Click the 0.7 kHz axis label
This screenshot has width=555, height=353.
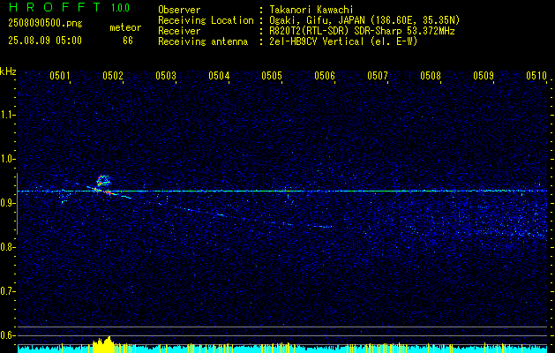click(7, 291)
